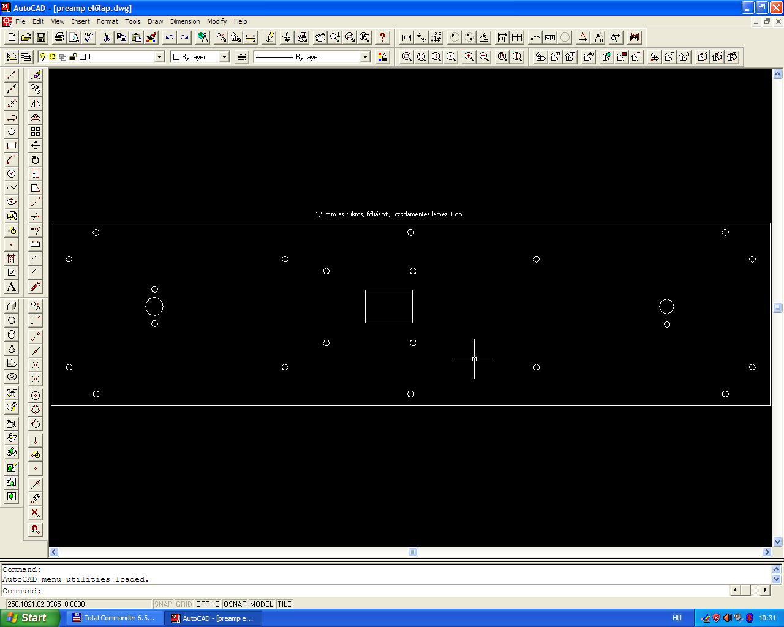Select the Rotate tool
Screen dimensions: 784x627
[x=36, y=160]
